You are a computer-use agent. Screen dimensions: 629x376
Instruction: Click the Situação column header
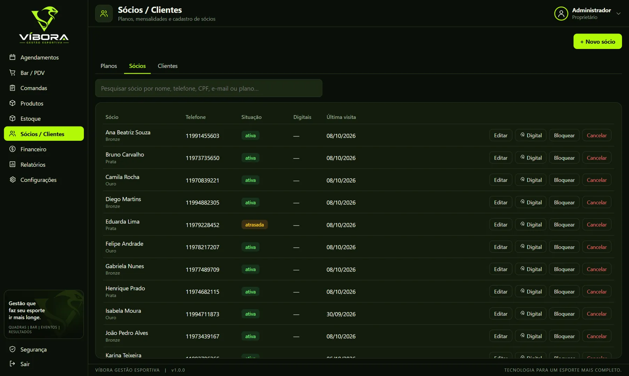251,117
